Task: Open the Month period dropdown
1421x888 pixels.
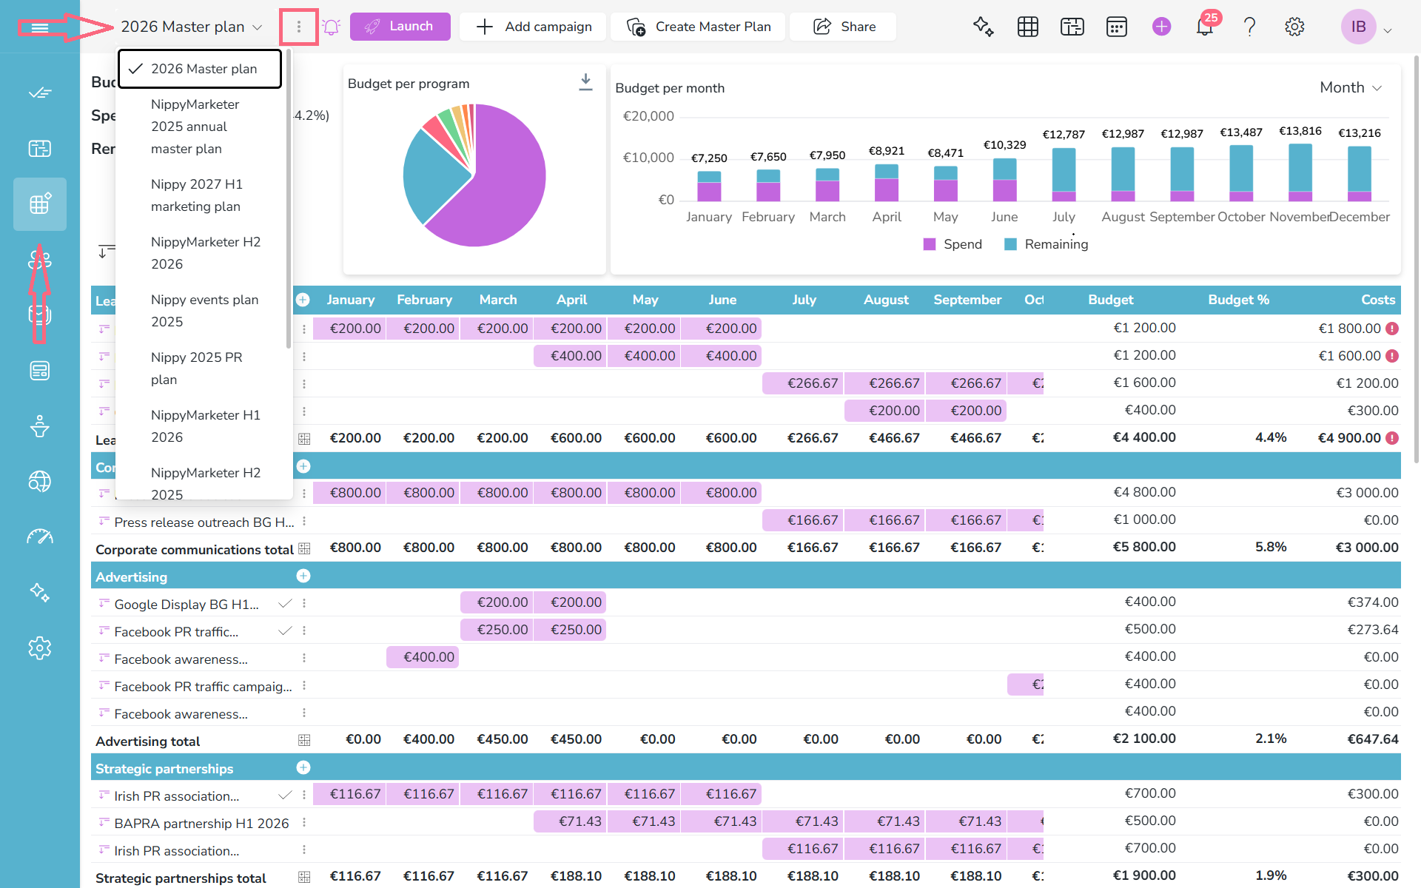Action: [x=1351, y=87]
